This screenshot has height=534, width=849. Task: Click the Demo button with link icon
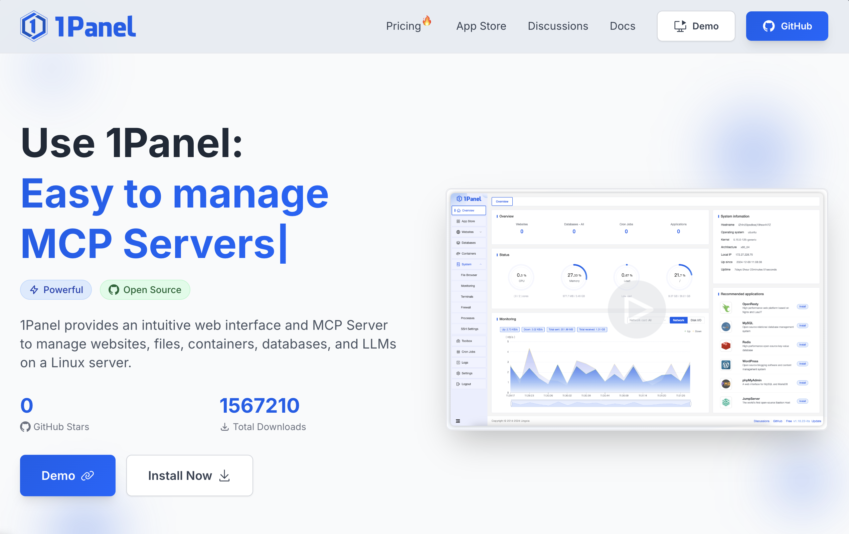tap(67, 475)
